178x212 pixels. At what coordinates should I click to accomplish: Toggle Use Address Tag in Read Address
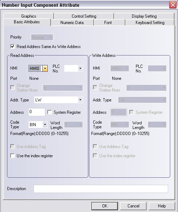coord(12,146)
